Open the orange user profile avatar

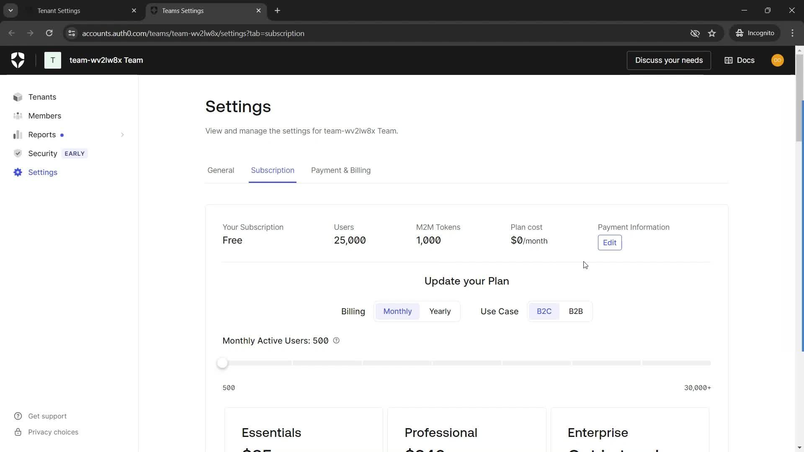coord(778,60)
